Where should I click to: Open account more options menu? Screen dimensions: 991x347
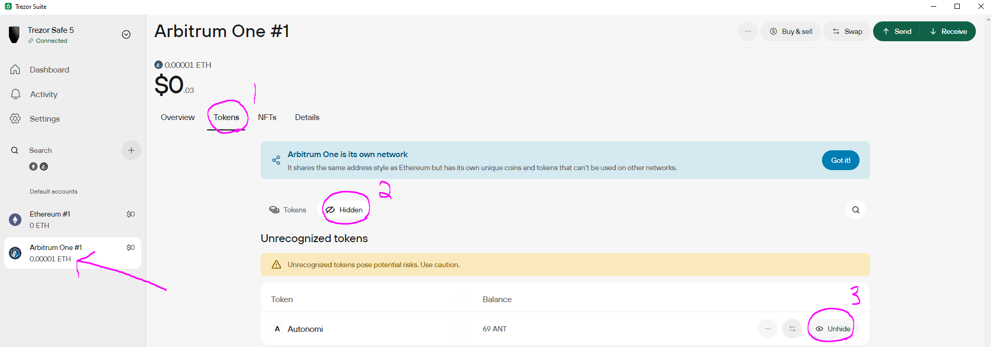[747, 31]
